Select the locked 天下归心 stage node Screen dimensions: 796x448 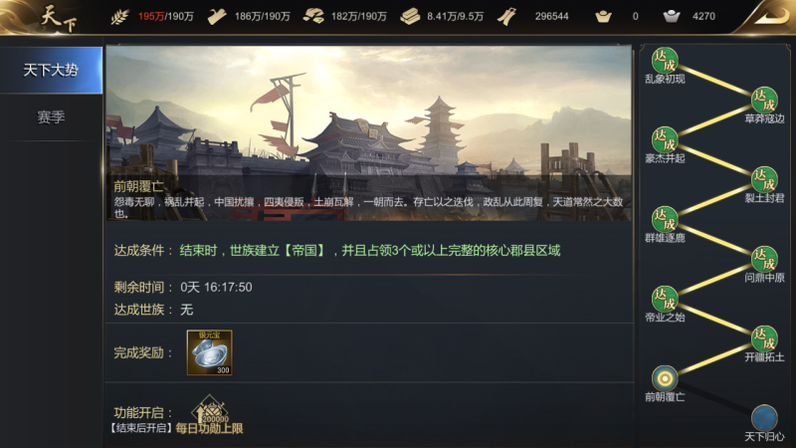764,418
